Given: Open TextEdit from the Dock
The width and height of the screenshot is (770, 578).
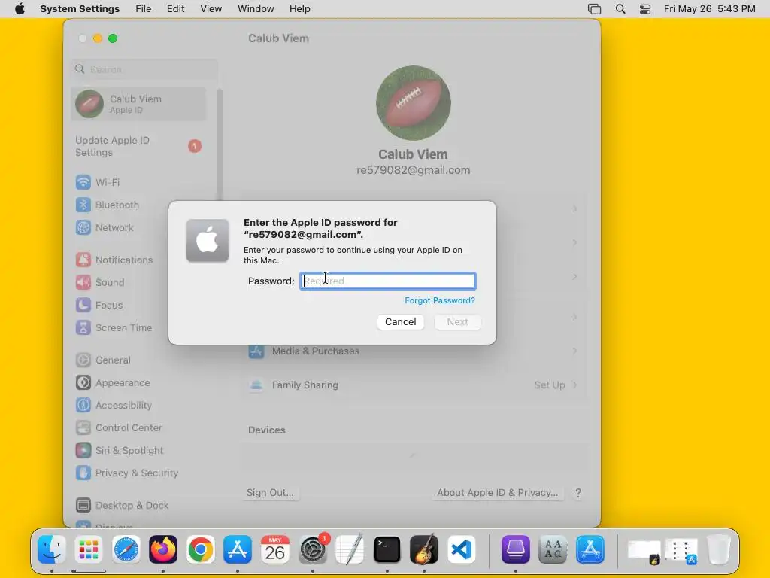Looking at the screenshot, I should pos(350,549).
